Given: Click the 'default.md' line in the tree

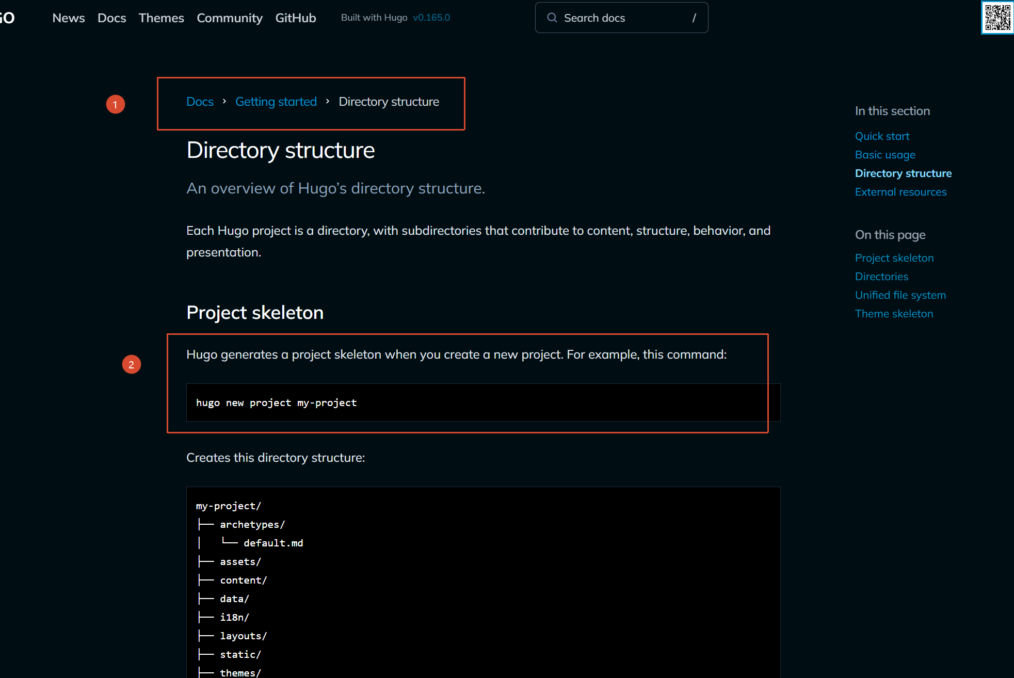Looking at the screenshot, I should [x=273, y=543].
